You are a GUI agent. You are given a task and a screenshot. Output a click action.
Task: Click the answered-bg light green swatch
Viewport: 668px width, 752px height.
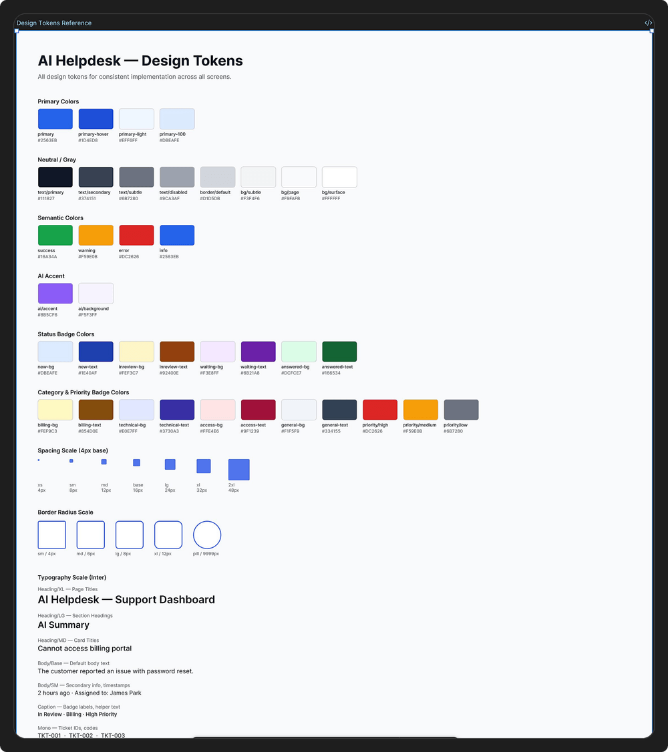(x=299, y=352)
